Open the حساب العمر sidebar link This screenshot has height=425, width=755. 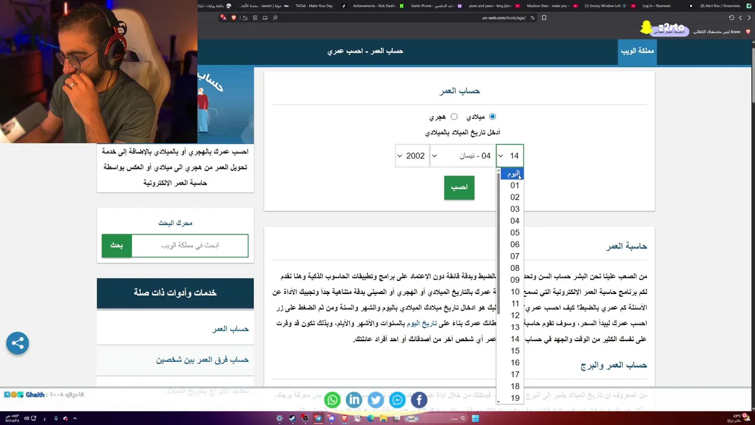coord(230,329)
